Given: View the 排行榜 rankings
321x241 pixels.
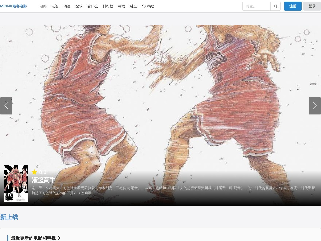Looking at the screenshot, I should [x=108, y=6].
